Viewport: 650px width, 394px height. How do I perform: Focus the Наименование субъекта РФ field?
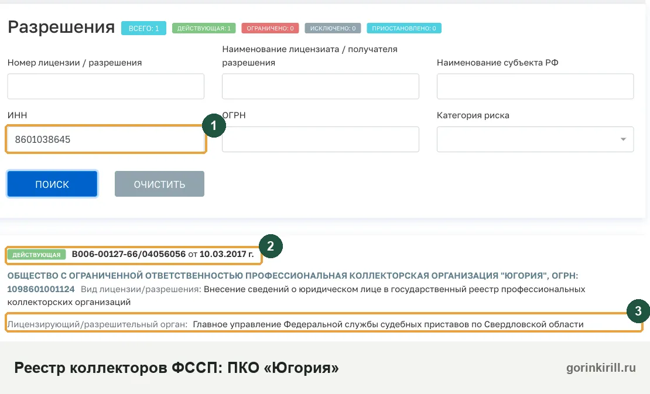[x=535, y=86]
